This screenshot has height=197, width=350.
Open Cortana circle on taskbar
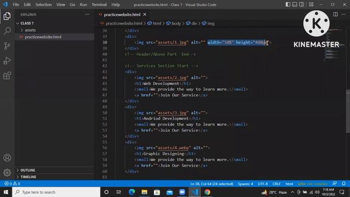[x=107, y=192]
